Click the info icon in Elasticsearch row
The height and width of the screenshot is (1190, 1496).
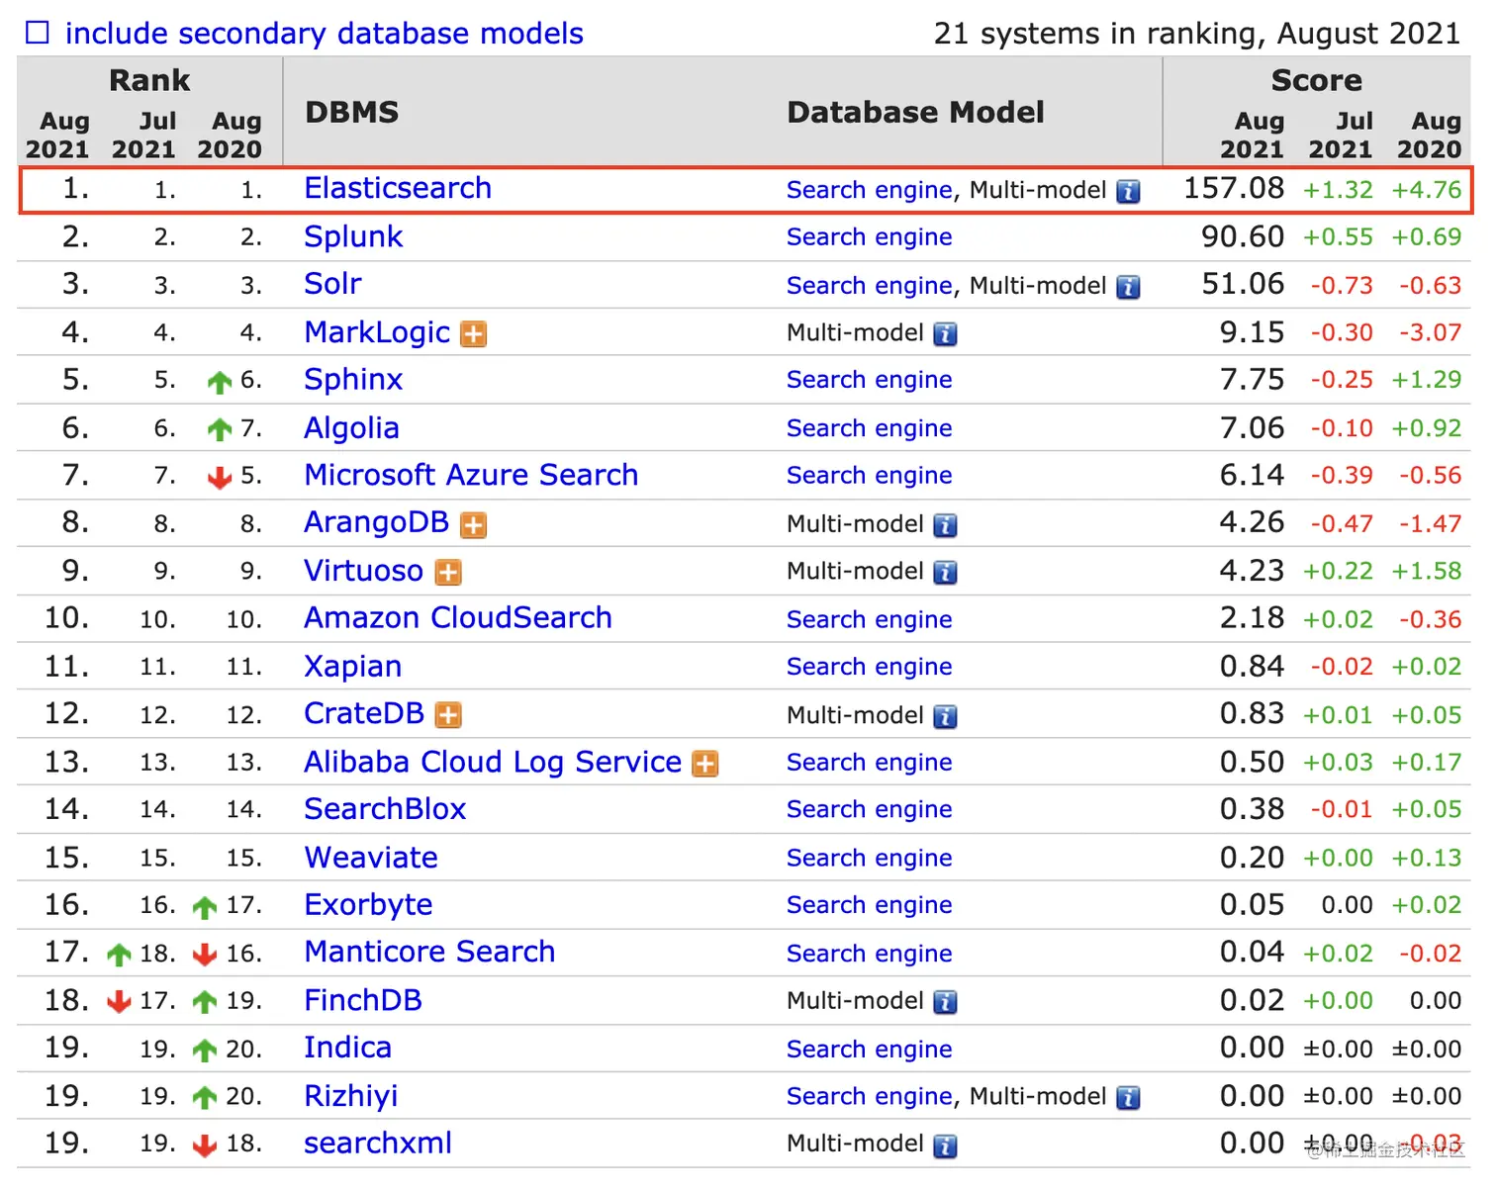click(x=1128, y=192)
